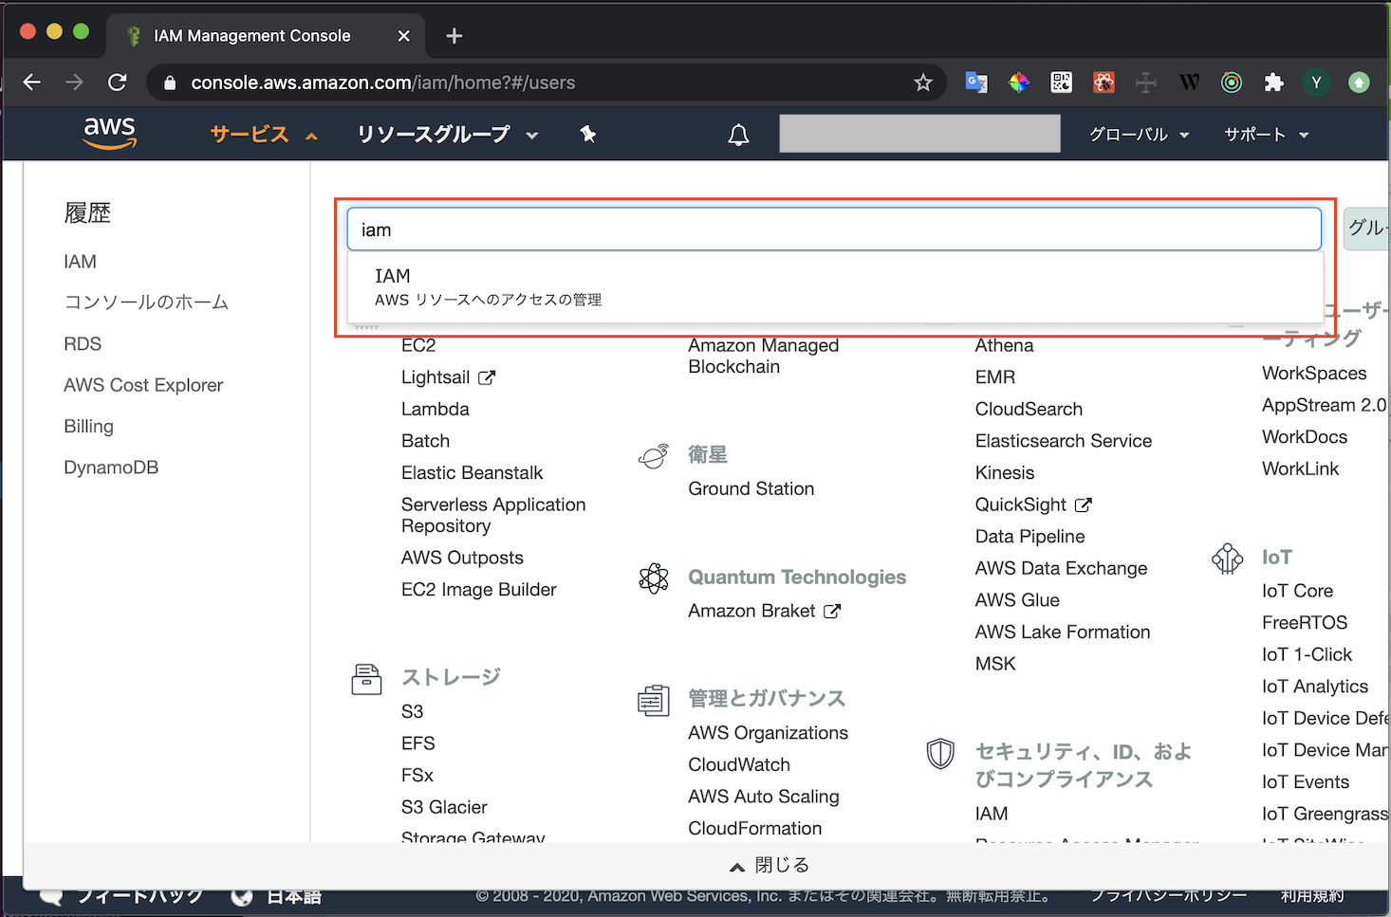Bookmark this page with the star icon
Screen dimensions: 1391x917
[922, 83]
